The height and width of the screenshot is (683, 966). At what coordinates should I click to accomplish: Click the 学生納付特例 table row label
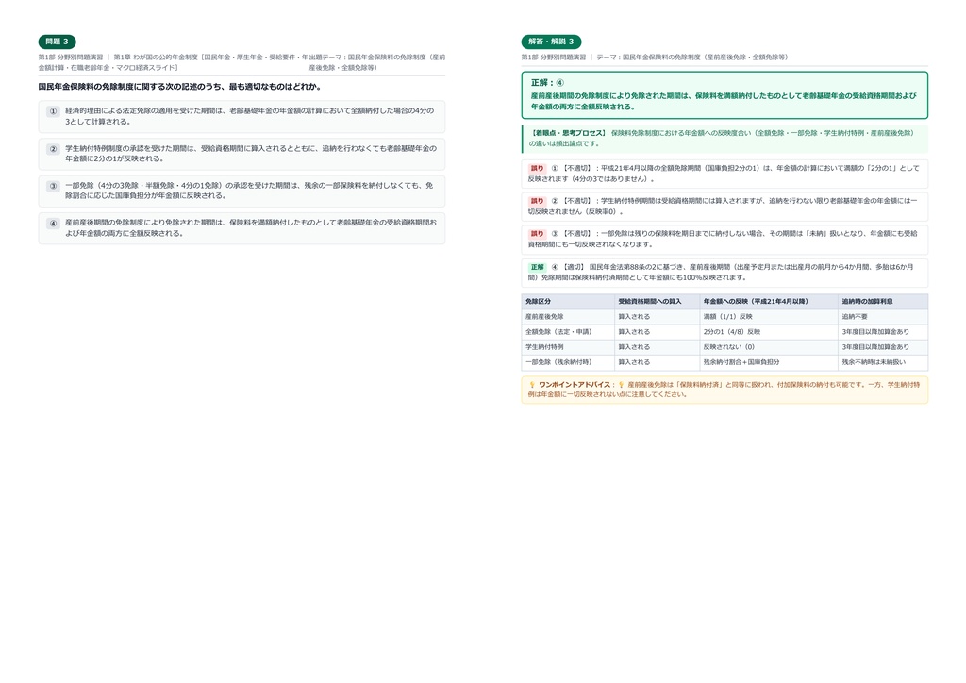(x=544, y=347)
